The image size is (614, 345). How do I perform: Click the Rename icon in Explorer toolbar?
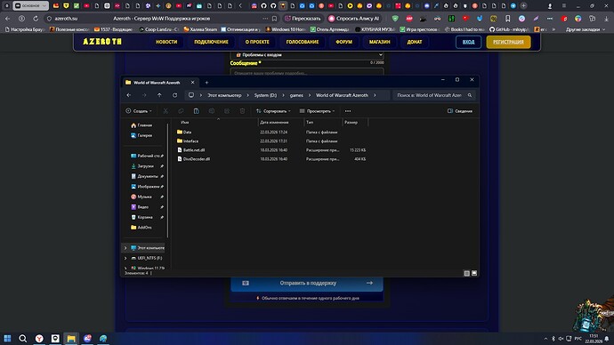click(x=212, y=111)
